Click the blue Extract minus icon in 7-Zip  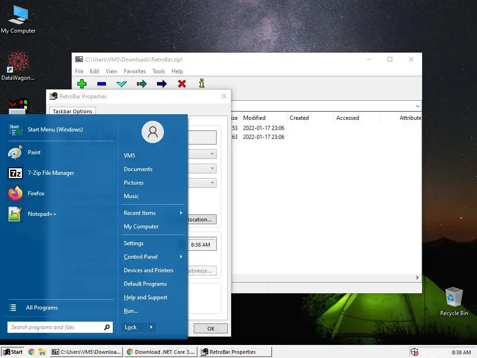[x=102, y=84]
